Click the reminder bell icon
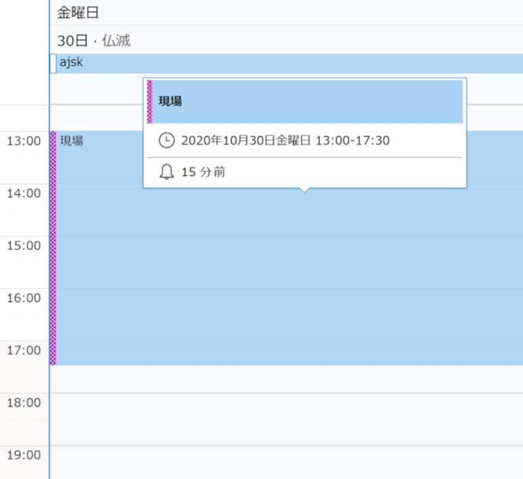This screenshot has height=479, width=523. tap(165, 171)
